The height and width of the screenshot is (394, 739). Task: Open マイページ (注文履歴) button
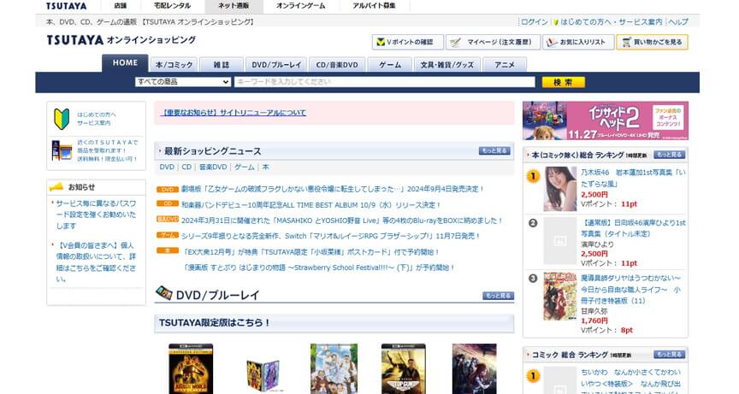pyautogui.click(x=492, y=42)
